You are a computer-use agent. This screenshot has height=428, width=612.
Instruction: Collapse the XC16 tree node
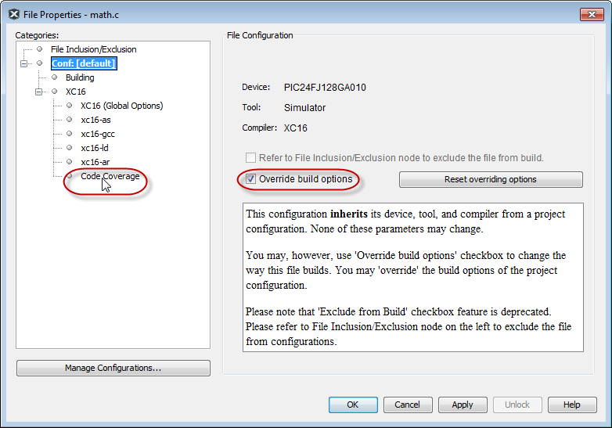coord(38,92)
